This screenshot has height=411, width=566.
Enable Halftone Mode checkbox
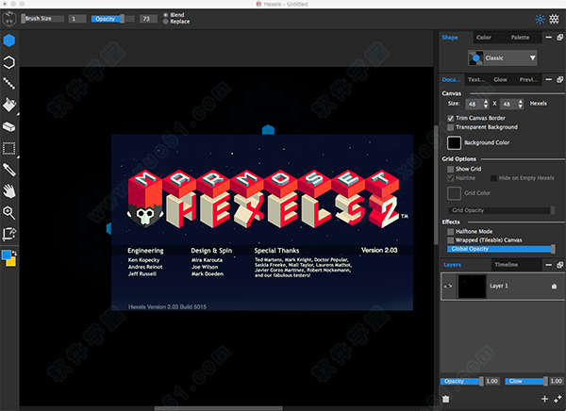click(451, 231)
